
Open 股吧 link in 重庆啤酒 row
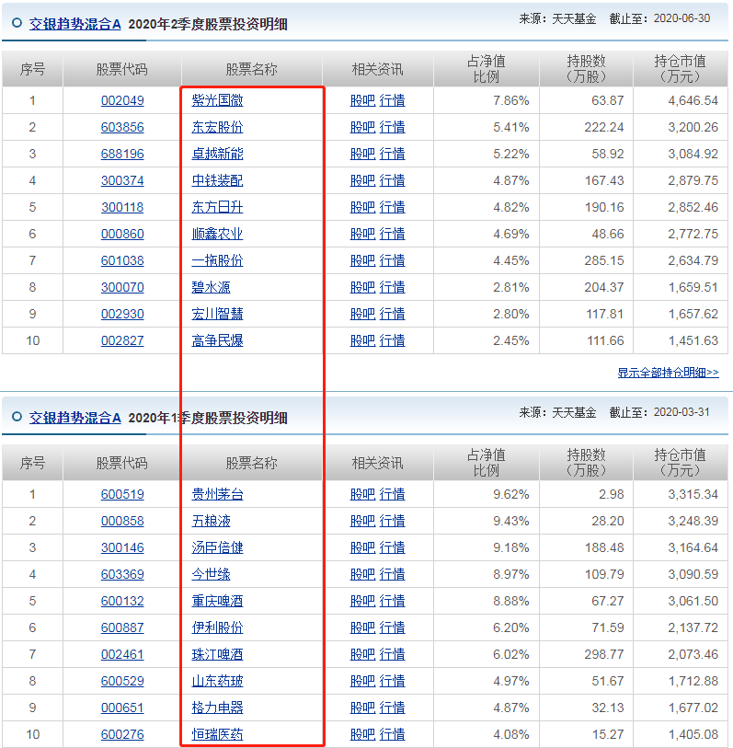[x=363, y=601]
